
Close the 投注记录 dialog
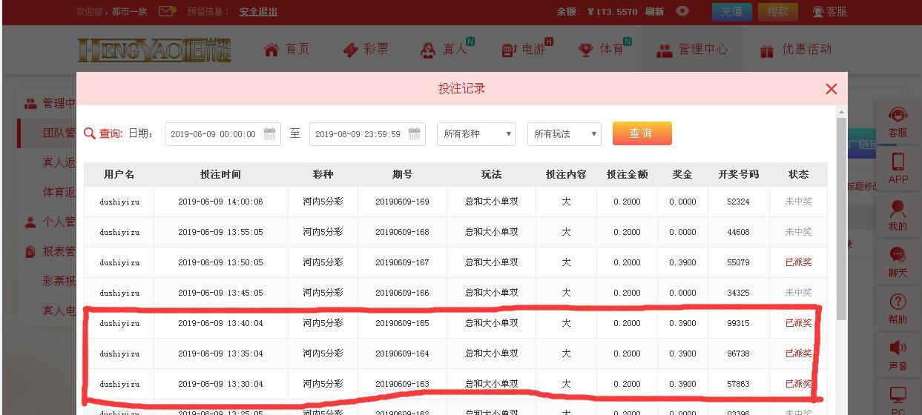coord(831,89)
